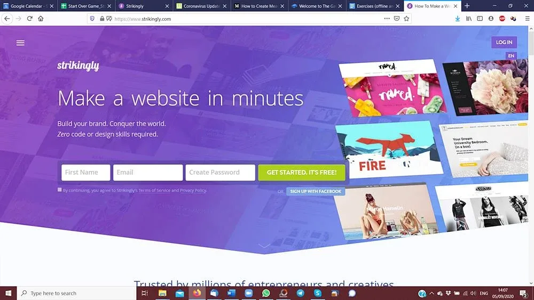Open the EN language selector
The width and height of the screenshot is (534, 300).
[511, 56]
